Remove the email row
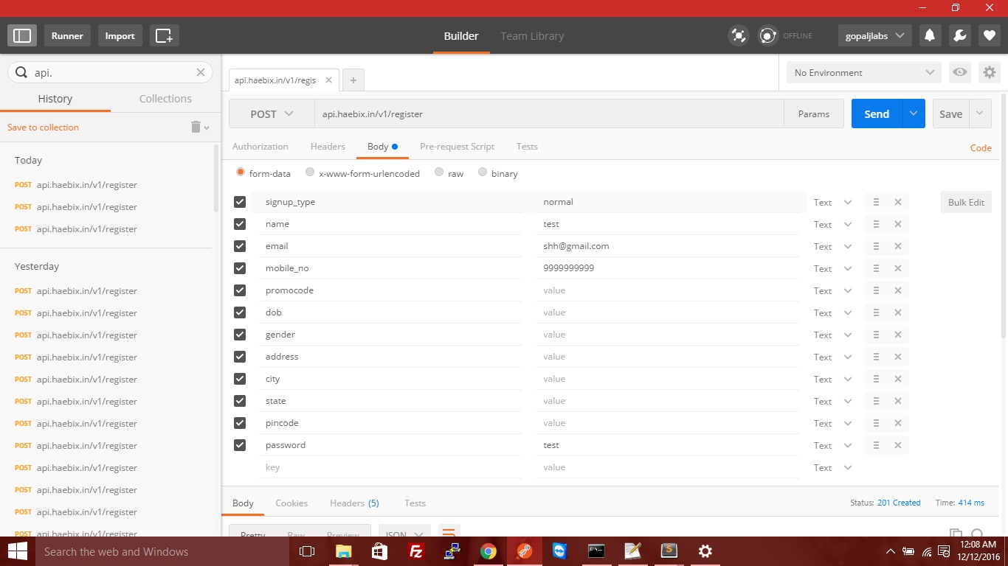The image size is (1008, 566). (898, 246)
